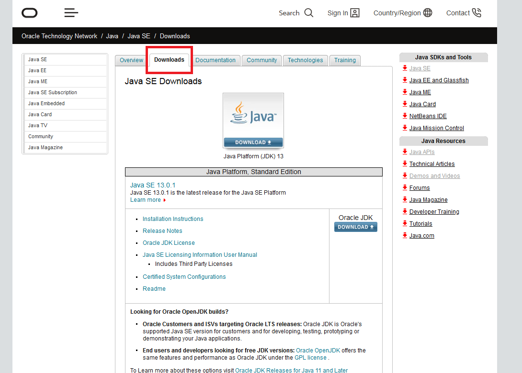The width and height of the screenshot is (522, 373).
Task: Select Java ME in the left sidebar
Action: (x=66, y=81)
